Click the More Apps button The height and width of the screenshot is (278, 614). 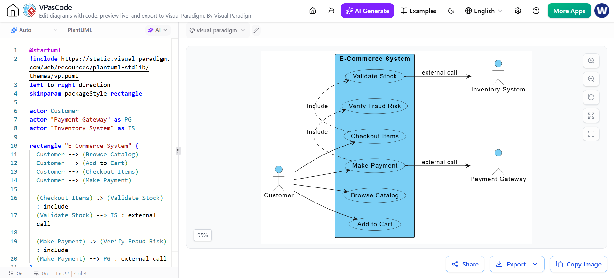click(569, 11)
